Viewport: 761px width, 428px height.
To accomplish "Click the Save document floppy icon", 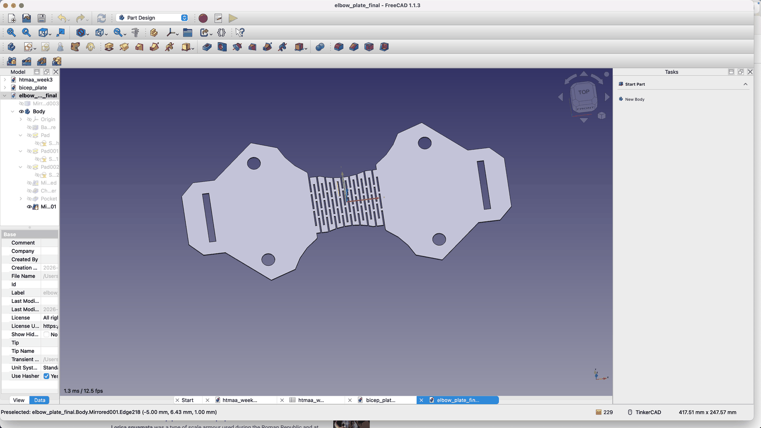I will (42, 18).
